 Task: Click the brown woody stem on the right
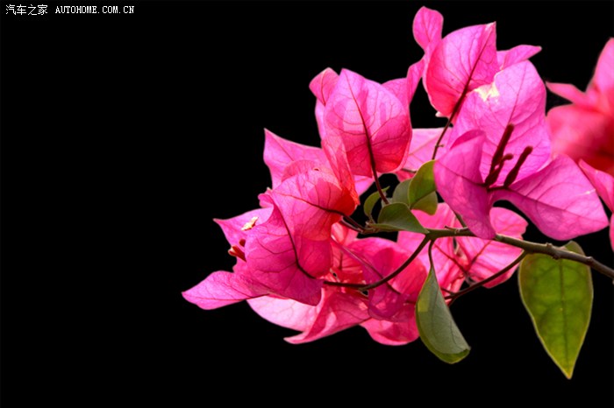point(553,250)
